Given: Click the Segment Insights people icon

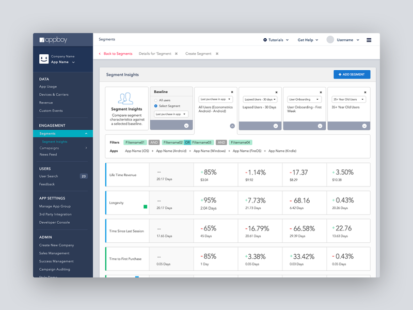Looking at the screenshot, I should pyautogui.click(x=126, y=99).
